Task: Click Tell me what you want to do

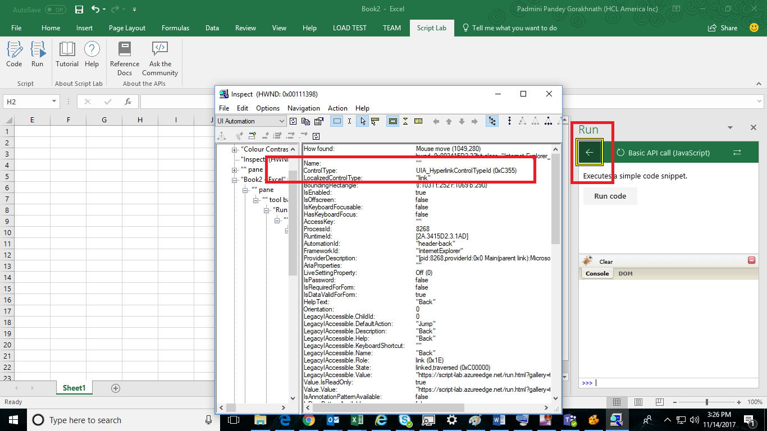Action: point(509,27)
